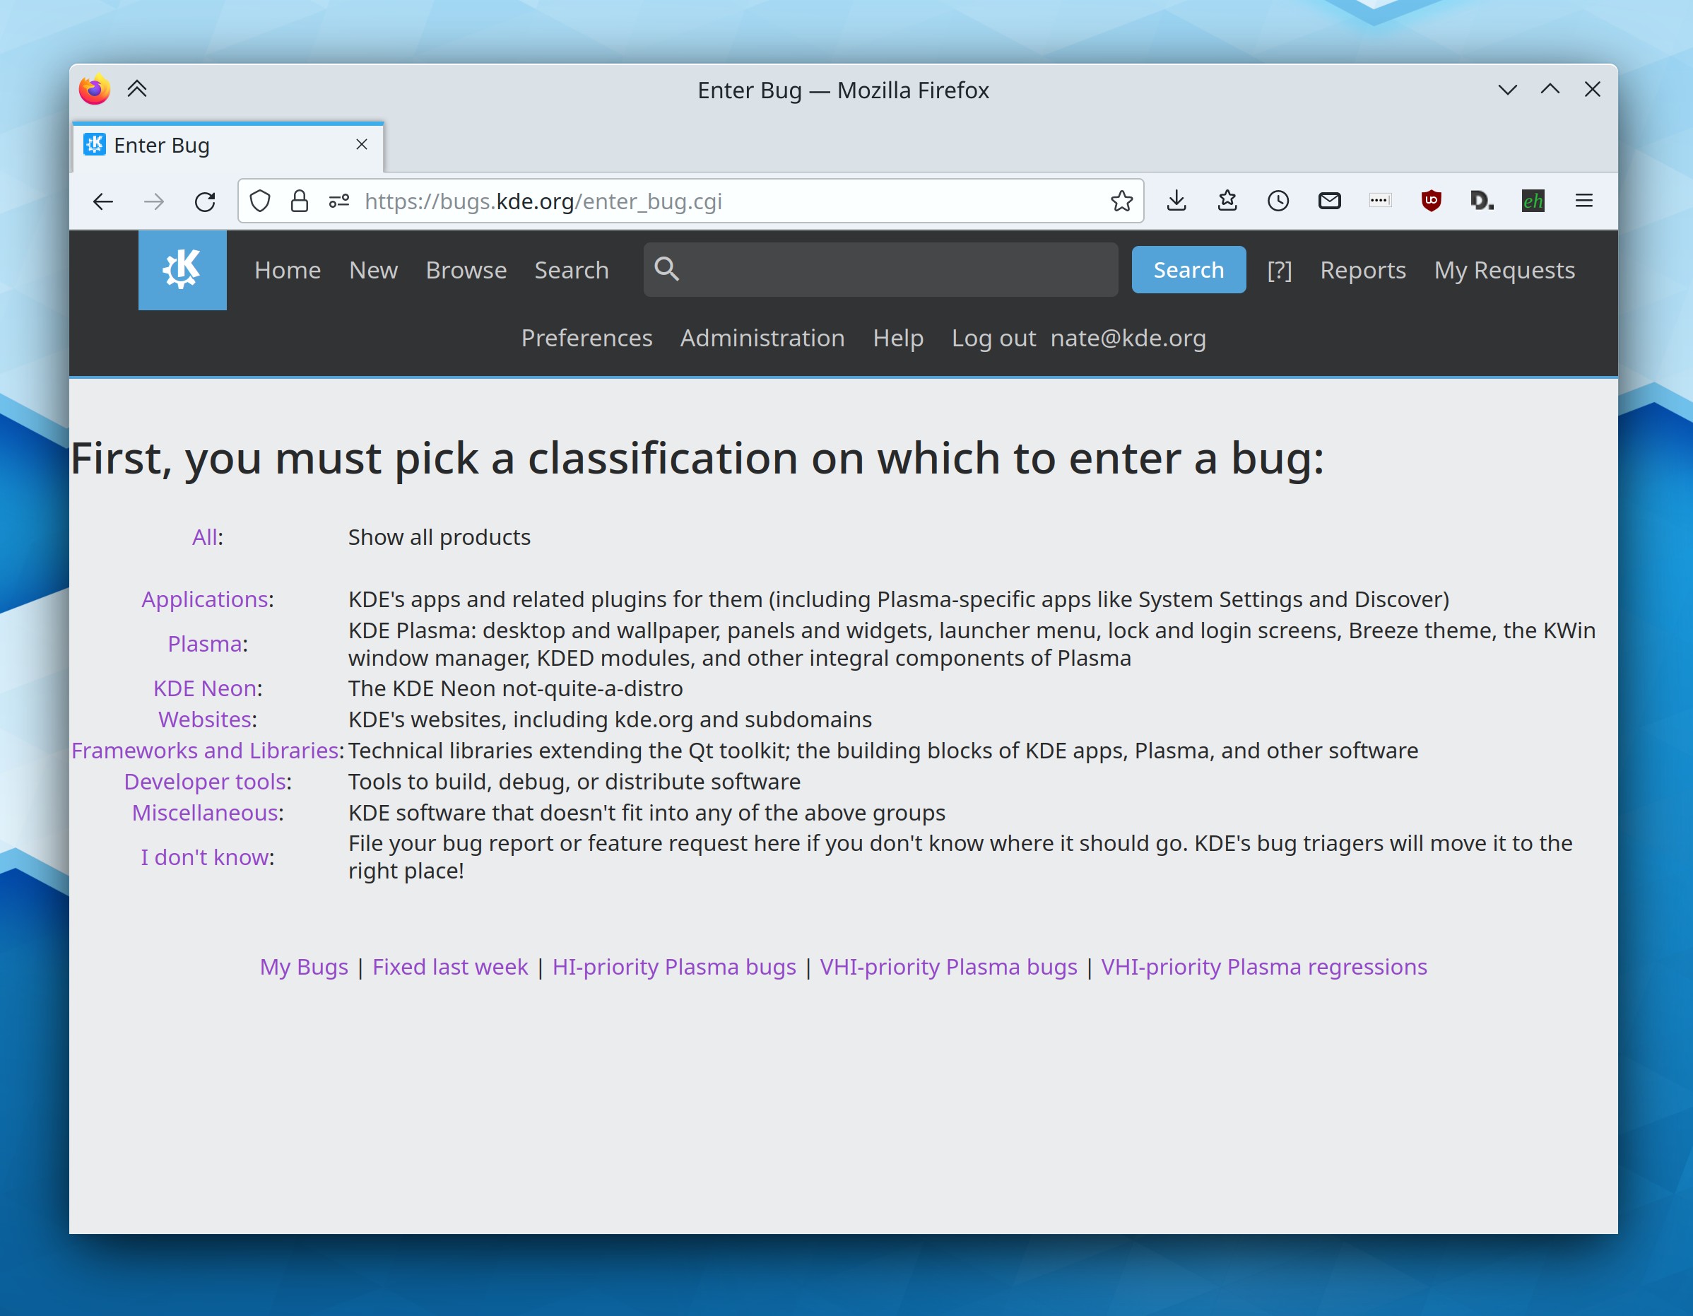
Task: Open the Browse menu item
Action: coord(466,270)
